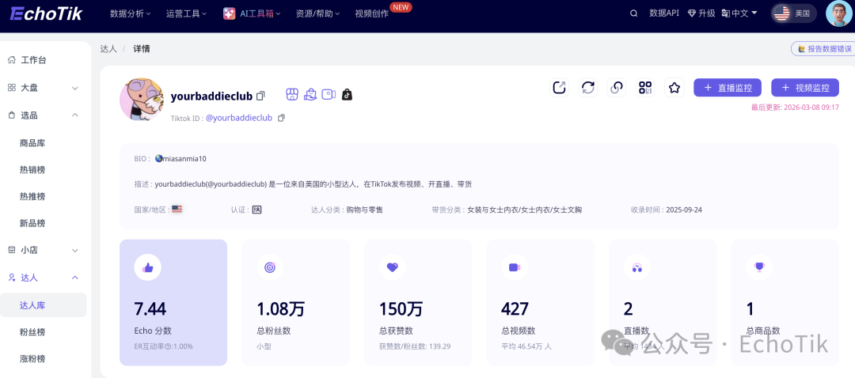
Task: Open 涨粉榜 in sidebar
Action: click(x=32, y=358)
